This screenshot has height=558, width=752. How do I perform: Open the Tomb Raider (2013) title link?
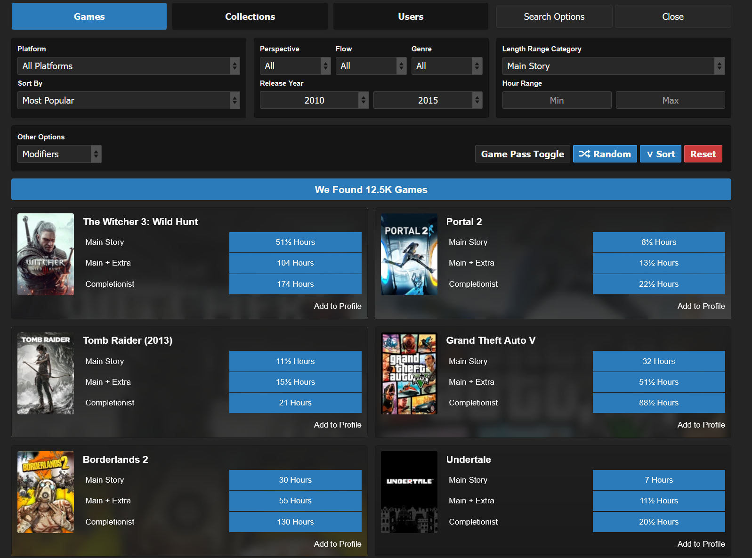click(x=128, y=340)
